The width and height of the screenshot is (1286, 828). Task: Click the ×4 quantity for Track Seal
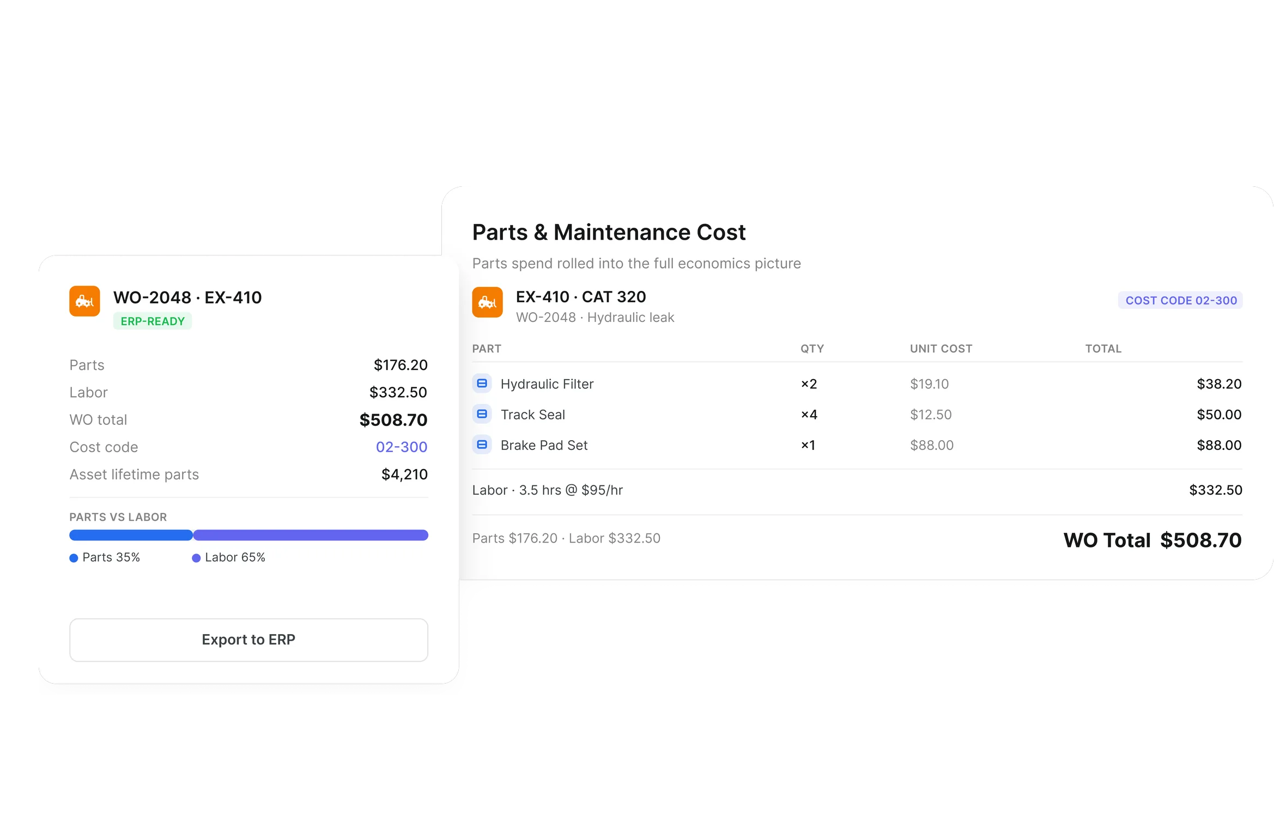[809, 415]
